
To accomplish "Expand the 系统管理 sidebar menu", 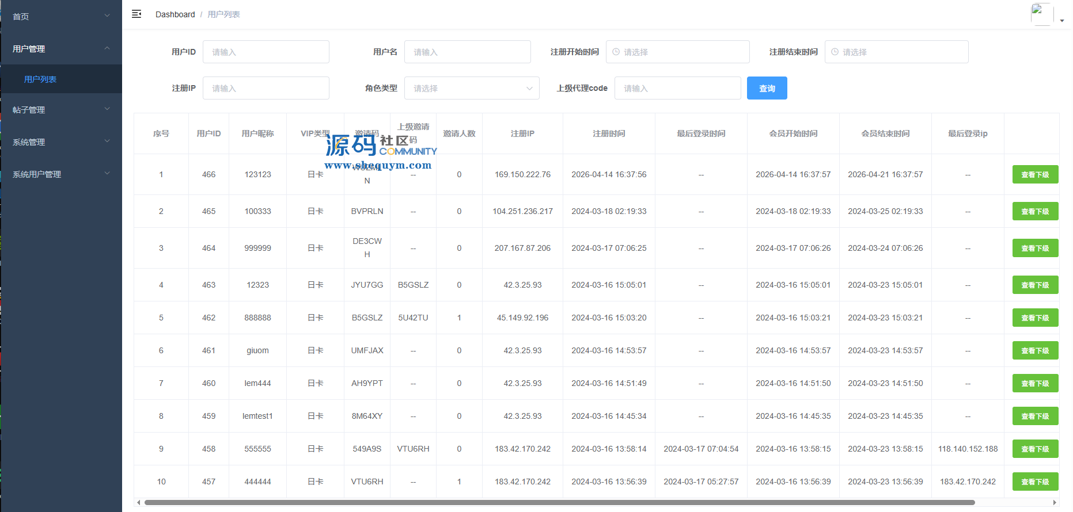I will click(61, 142).
